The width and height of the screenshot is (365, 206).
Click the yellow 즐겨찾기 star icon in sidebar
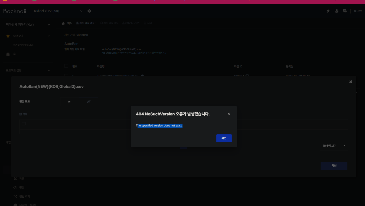click(x=8, y=36)
